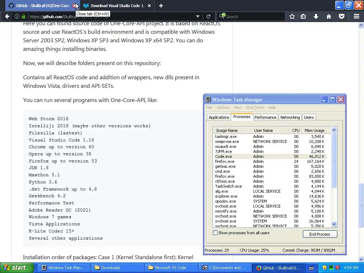Image resolution: width=364 pixels, height=273 pixels.
Task: Toggle Show processes from all users checkbox
Action: tap(215, 232)
